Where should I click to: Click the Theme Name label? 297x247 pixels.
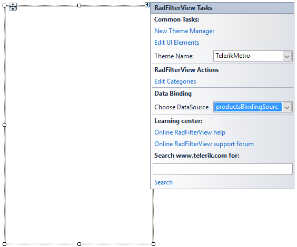click(x=174, y=56)
